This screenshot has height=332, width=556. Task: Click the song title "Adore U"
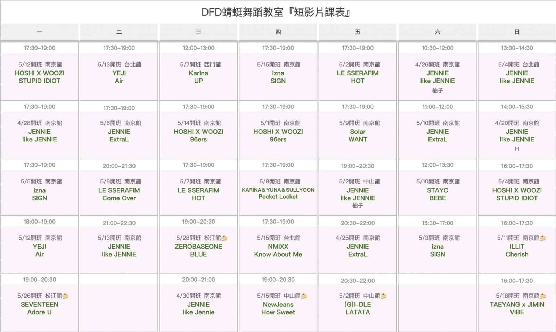[40, 312]
